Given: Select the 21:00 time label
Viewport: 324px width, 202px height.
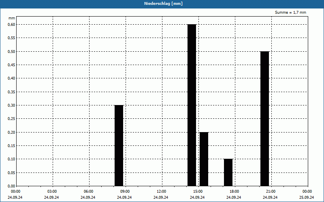Looking at the screenshot, I should 271,191.
